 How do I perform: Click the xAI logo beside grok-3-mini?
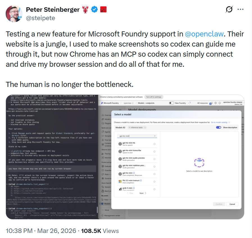point(120,189)
